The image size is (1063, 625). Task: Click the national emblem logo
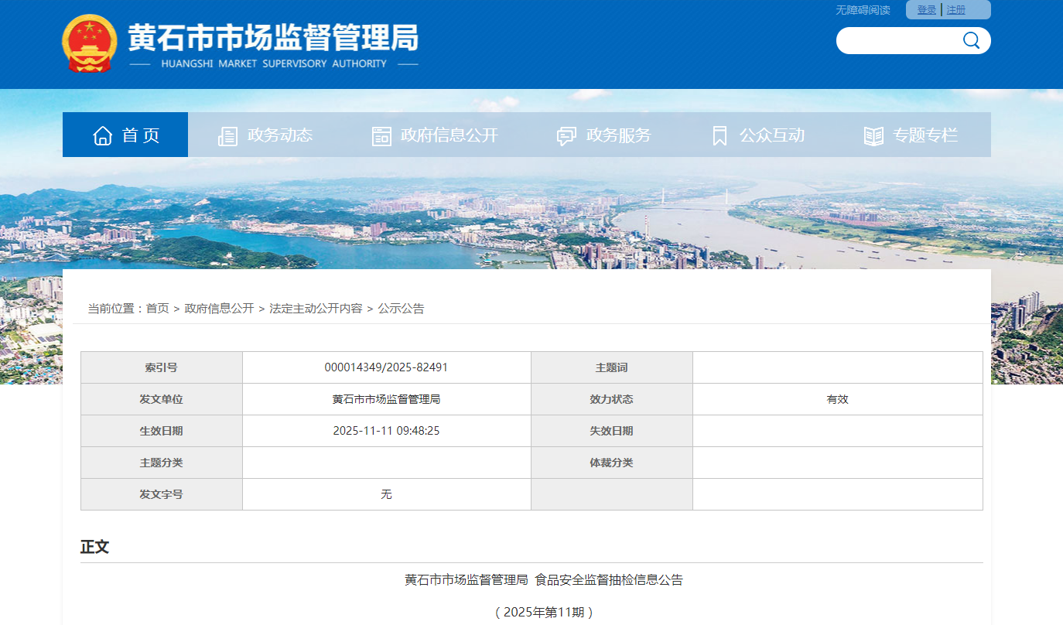tap(90, 43)
